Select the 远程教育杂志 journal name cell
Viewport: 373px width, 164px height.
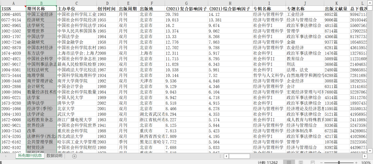pyautogui.click(x=41, y=120)
